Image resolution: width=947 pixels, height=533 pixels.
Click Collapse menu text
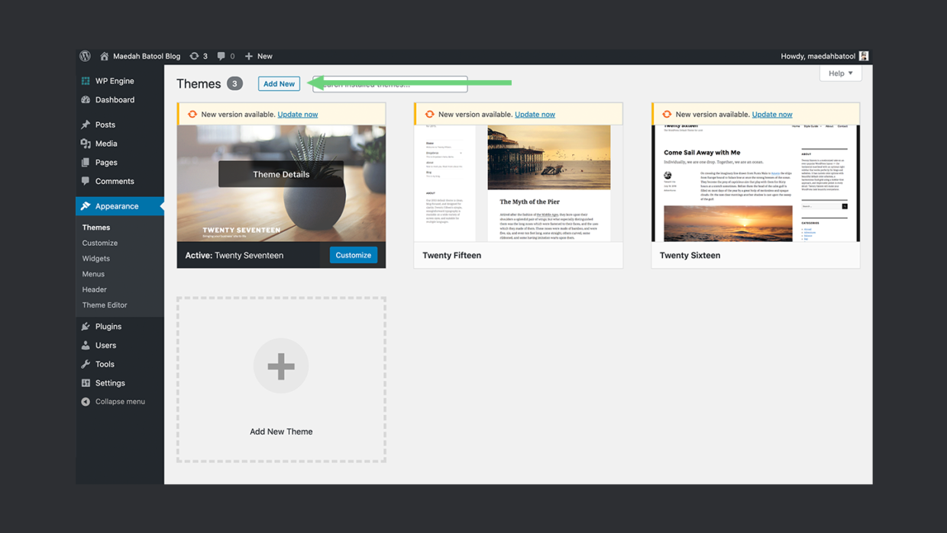click(120, 402)
